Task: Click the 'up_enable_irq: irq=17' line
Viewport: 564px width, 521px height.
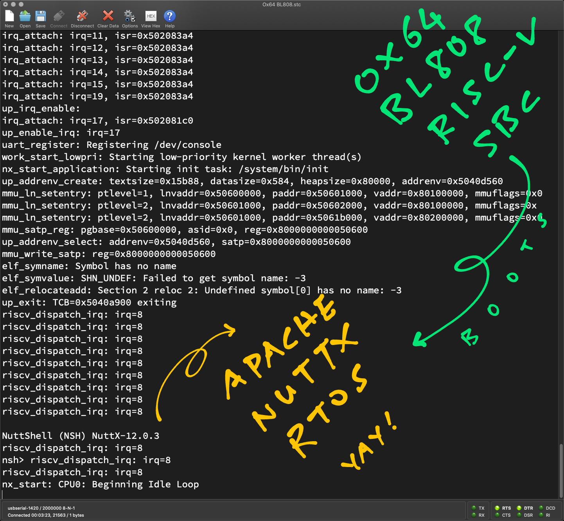Action: point(61,133)
